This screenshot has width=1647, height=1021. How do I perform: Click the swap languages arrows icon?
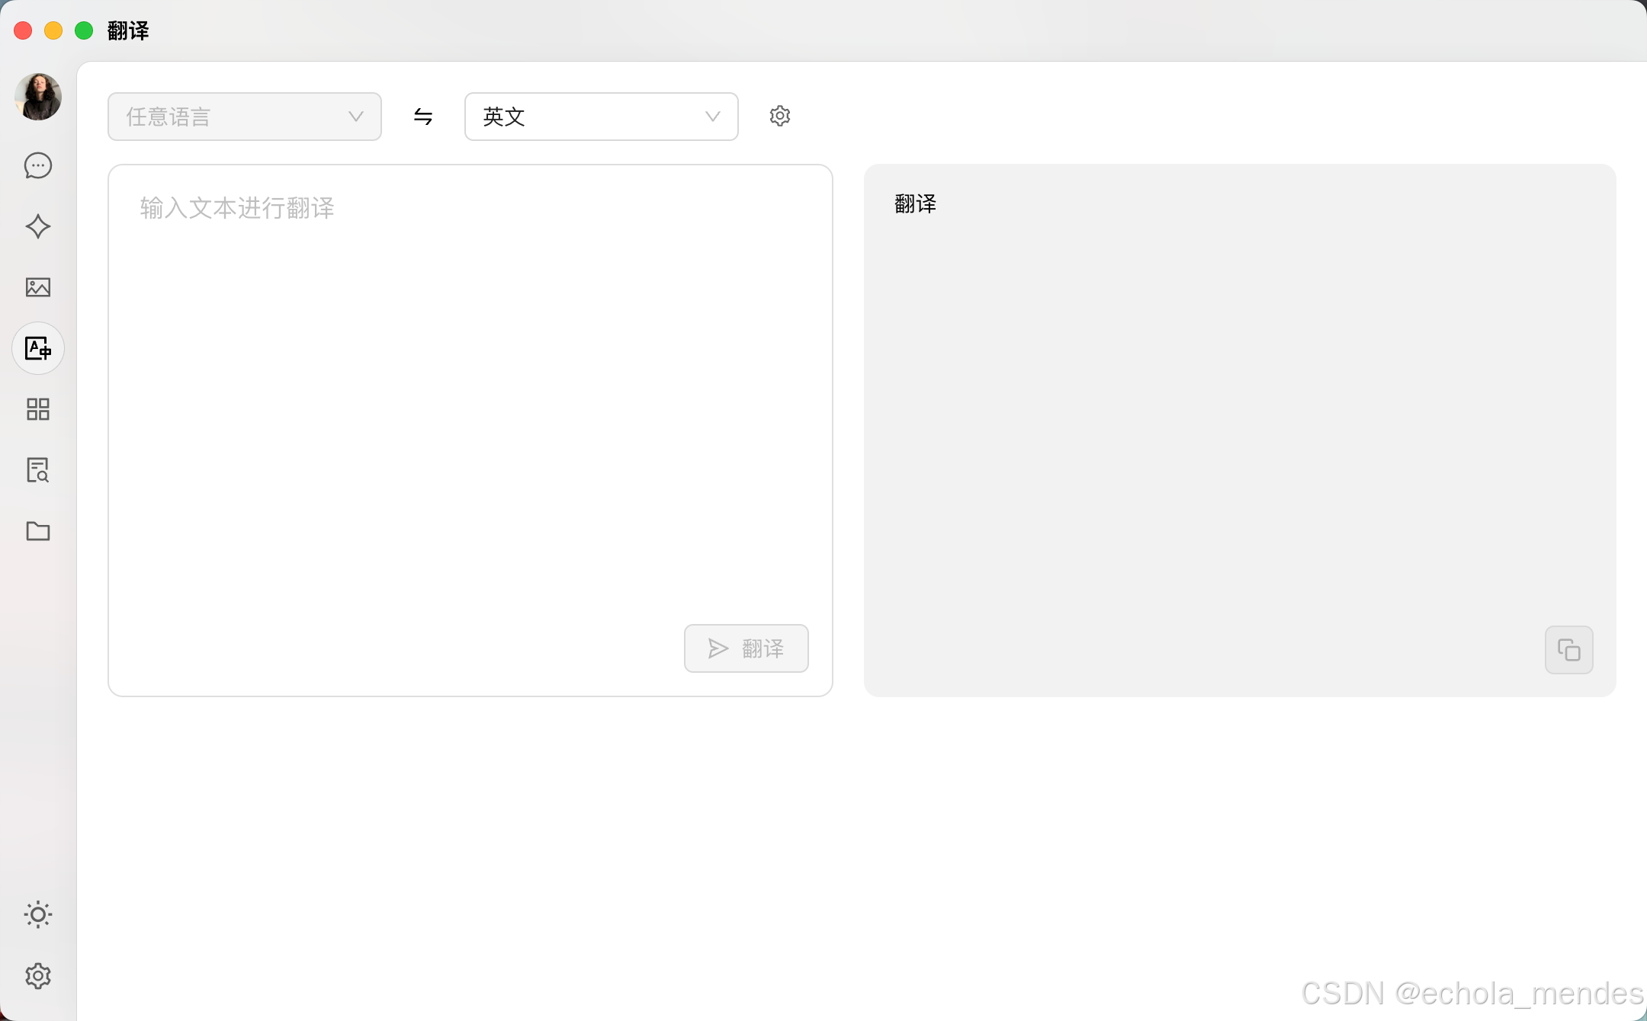(x=423, y=117)
